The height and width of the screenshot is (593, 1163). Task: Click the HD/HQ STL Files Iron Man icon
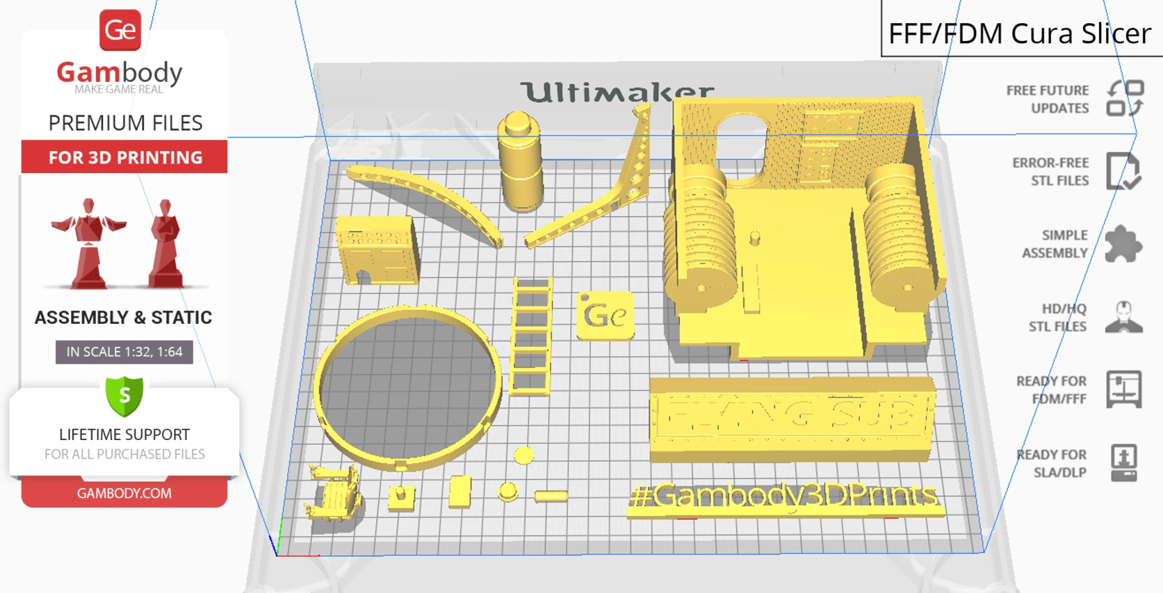tap(1125, 317)
